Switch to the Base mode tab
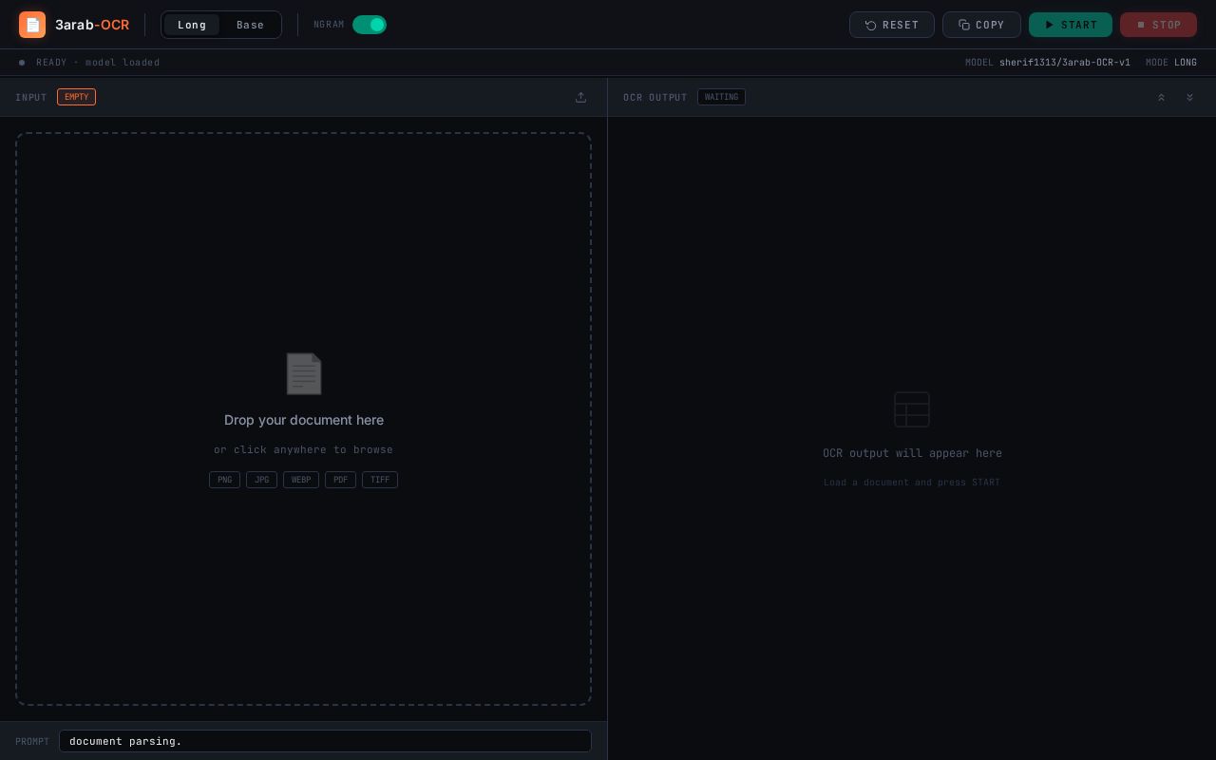This screenshot has height=760, width=1216. click(251, 25)
